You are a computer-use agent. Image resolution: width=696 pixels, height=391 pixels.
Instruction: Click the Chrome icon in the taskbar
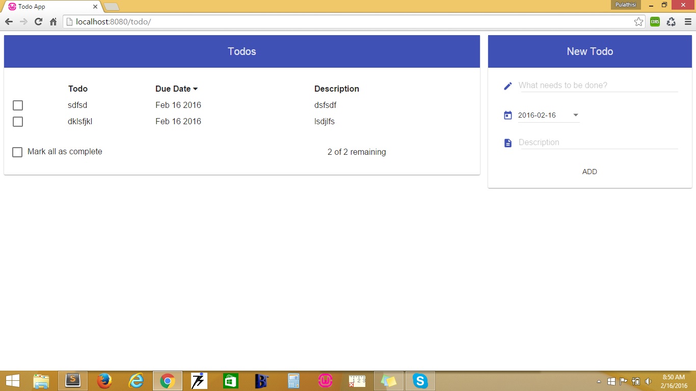pyautogui.click(x=168, y=381)
